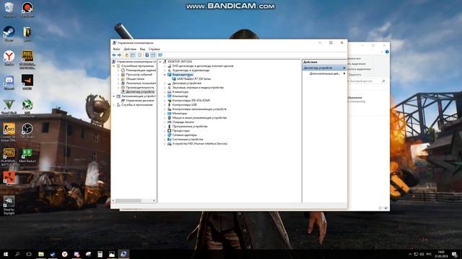Click the monitor icon at the toolbar's end
The height and width of the screenshot is (259, 462).
point(160,55)
